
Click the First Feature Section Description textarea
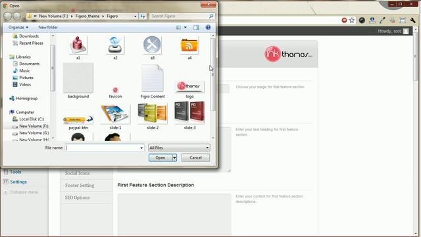(x=174, y=215)
